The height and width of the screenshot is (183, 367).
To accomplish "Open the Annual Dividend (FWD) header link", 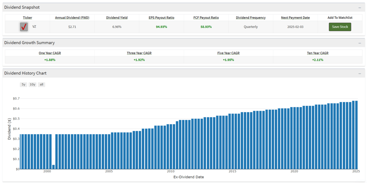I will coord(72,18).
